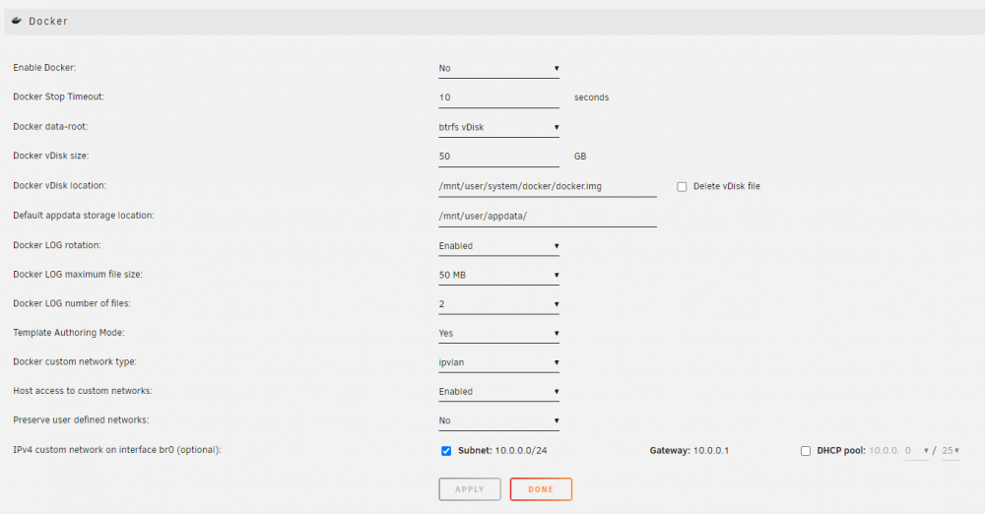Click the Enable Docker label
The width and height of the screenshot is (985, 514).
point(44,68)
